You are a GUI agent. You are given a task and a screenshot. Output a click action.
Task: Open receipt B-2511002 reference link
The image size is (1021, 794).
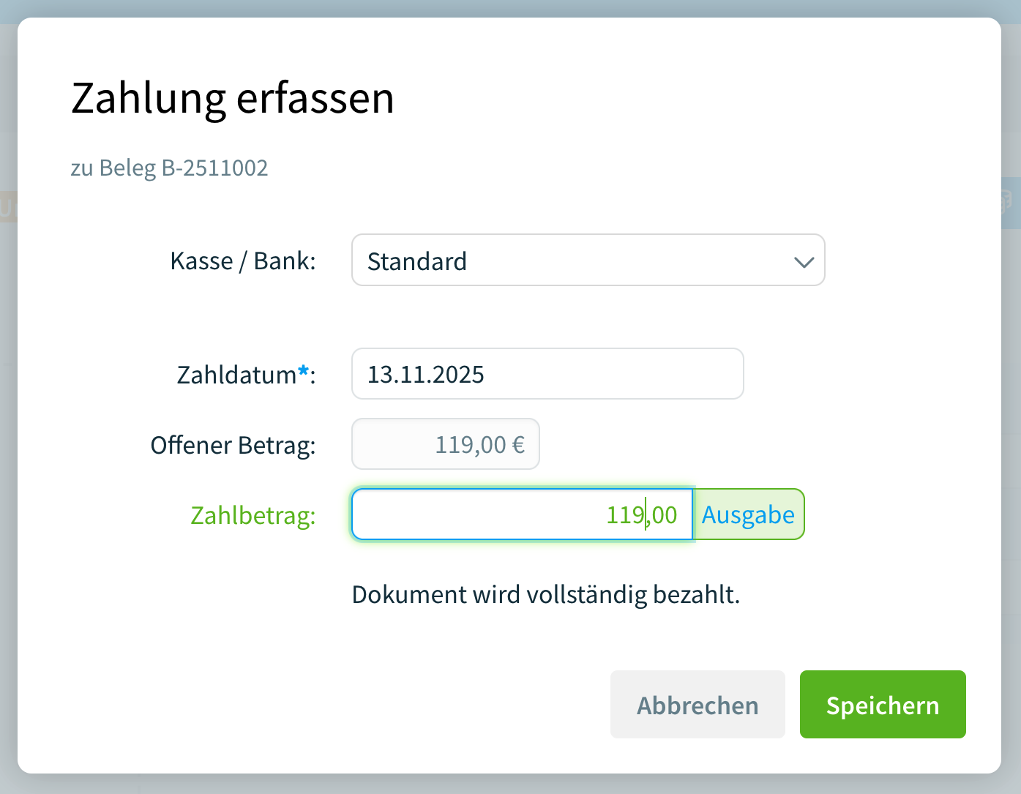[170, 168]
